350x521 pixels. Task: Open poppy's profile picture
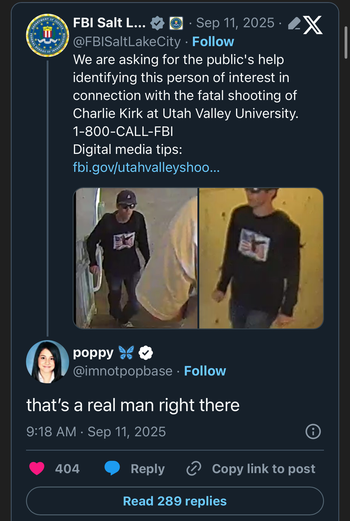(x=48, y=362)
